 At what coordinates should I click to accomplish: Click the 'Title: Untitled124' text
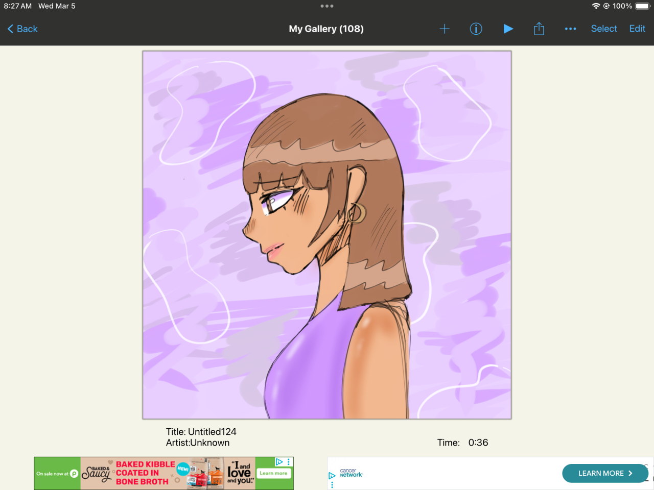[201, 432]
